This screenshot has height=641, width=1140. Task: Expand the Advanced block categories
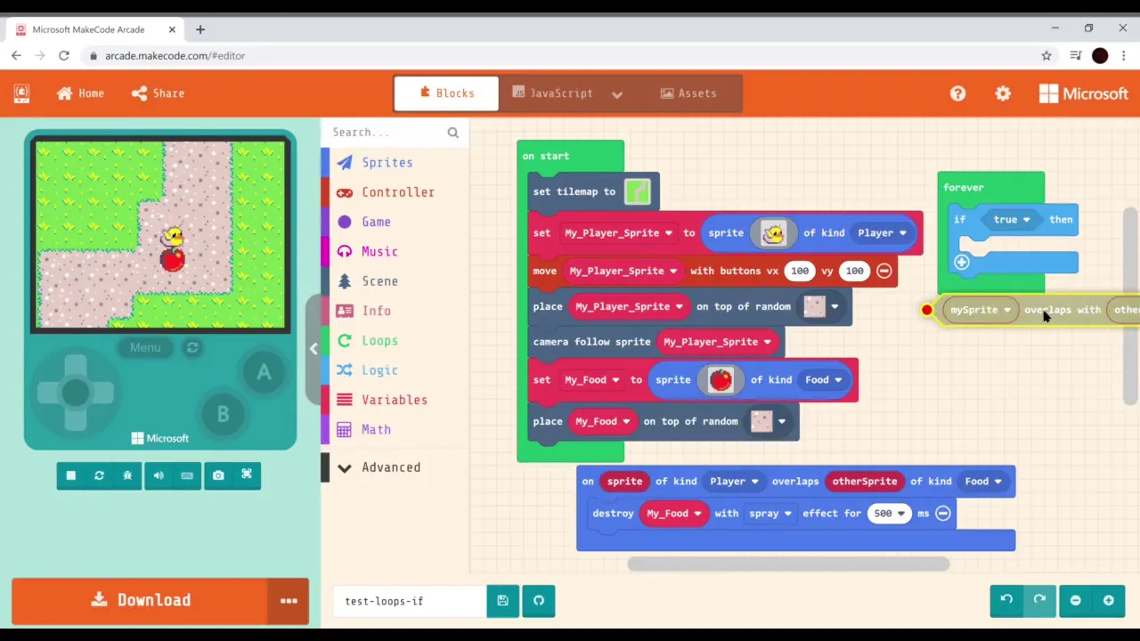click(x=394, y=467)
